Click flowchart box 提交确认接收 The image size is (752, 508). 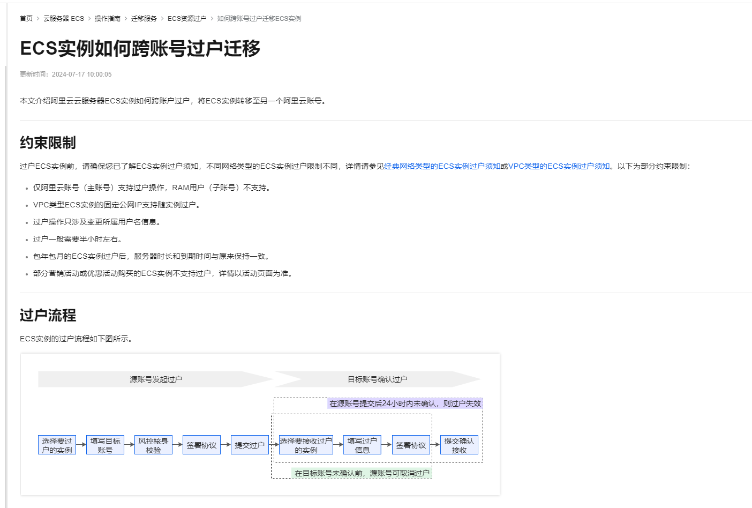pos(459,445)
